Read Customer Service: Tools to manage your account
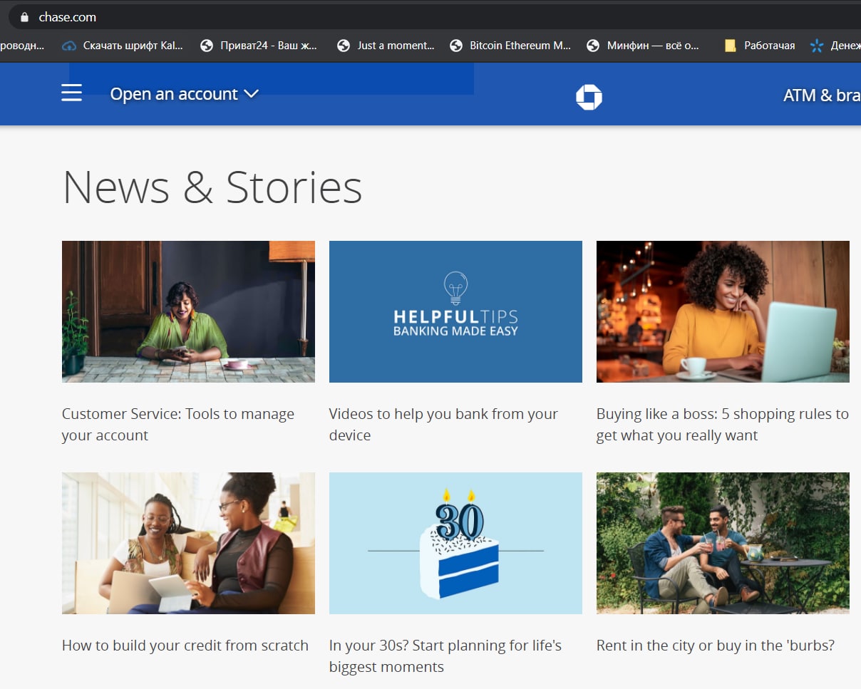The width and height of the screenshot is (861, 689). (178, 425)
